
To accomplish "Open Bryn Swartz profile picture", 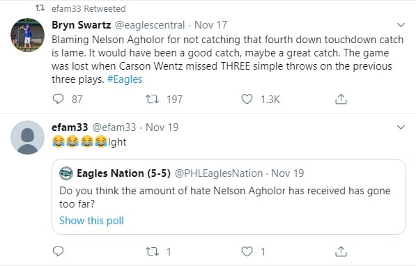I will click(27, 35).
